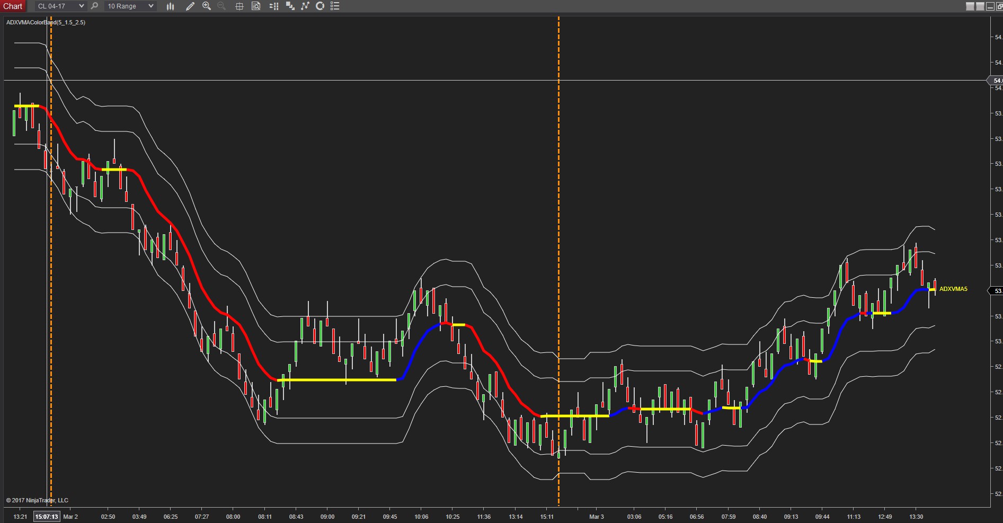
Task: Click the current price marker on price axis
Action: coord(996,291)
